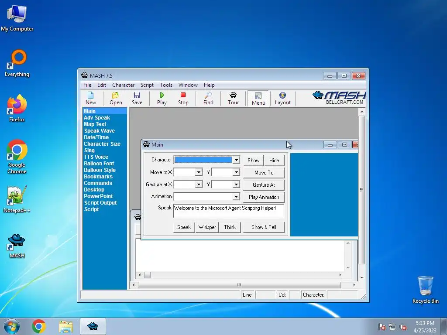Select Adv Speak in the sidebar
Viewport: 447px width, 335px height.
click(x=97, y=118)
